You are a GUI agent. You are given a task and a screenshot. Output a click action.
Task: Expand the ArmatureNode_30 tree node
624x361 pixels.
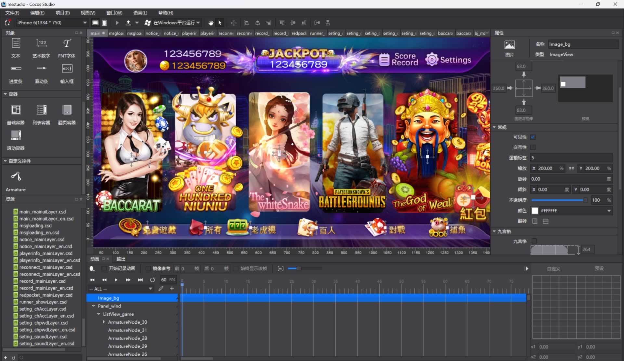104,322
